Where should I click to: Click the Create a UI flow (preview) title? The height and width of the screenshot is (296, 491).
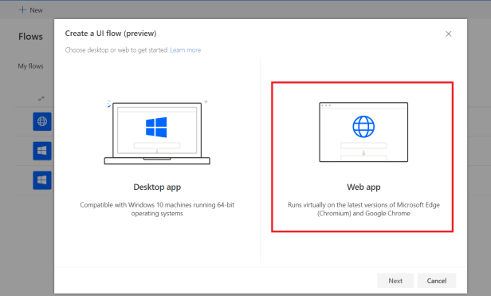coord(111,34)
